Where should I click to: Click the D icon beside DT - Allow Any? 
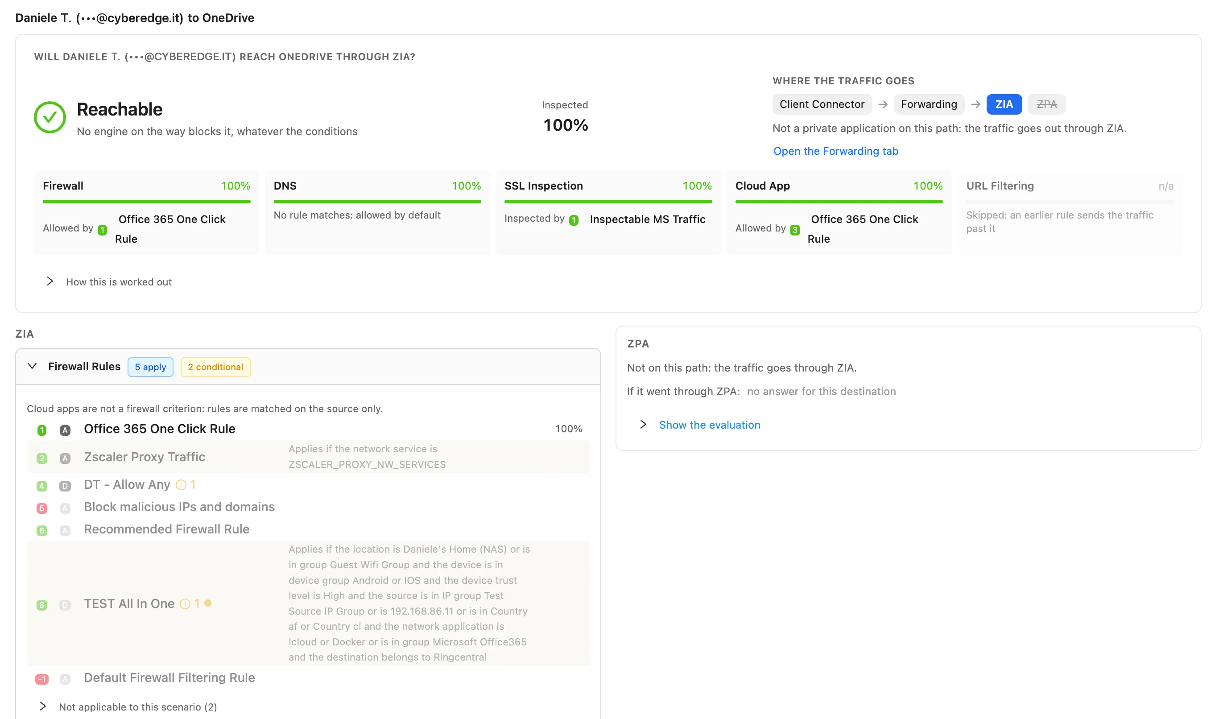[x=65, y=486]
